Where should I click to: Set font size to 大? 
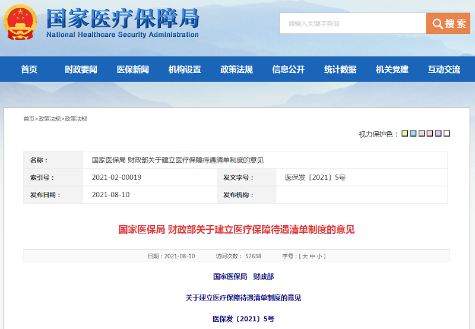(x=305, y=257)
